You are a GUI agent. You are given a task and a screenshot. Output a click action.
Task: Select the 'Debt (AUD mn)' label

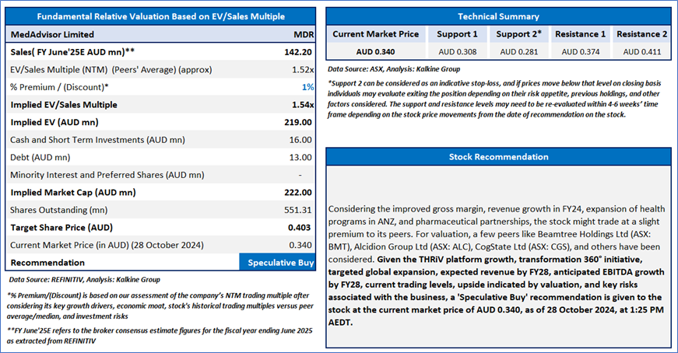40,157
